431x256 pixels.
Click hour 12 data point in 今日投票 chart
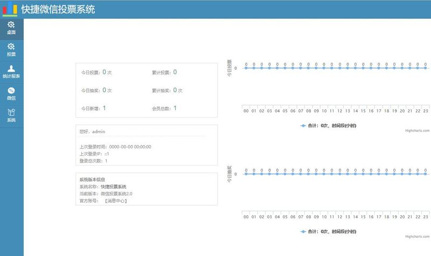[x=340, y=68]
